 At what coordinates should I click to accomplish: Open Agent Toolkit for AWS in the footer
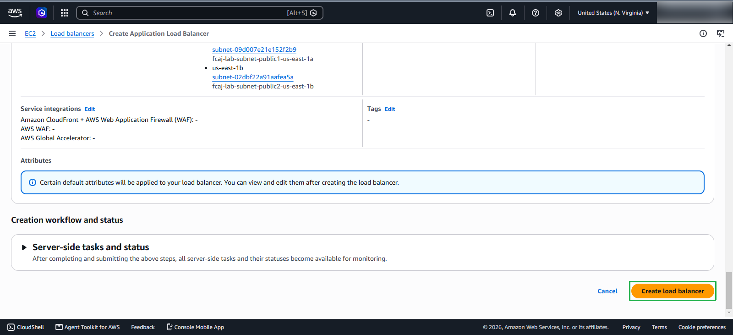[88, 327]
